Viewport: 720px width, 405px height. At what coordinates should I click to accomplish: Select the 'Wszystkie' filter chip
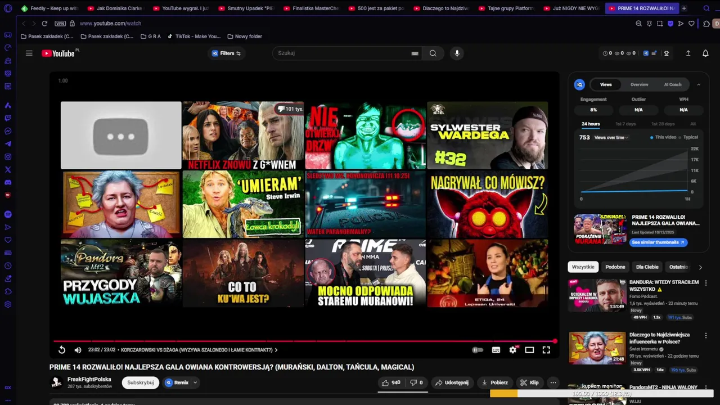583,267
